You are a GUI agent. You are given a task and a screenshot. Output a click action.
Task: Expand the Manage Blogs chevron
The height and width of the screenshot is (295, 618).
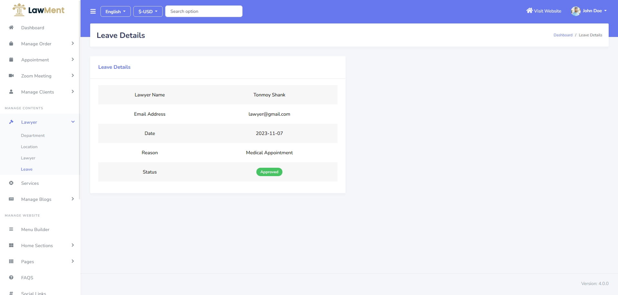[x=73, y=199]
